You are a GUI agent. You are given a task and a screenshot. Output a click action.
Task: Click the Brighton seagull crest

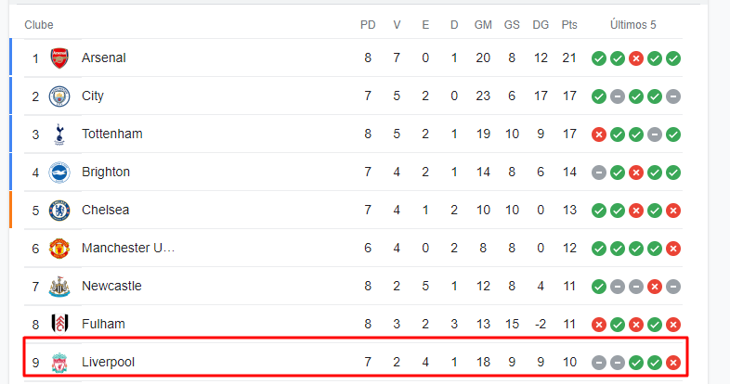(59, 173)
